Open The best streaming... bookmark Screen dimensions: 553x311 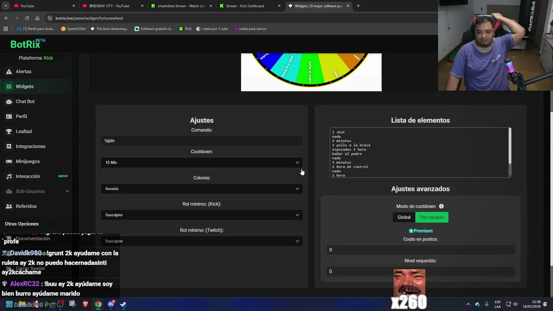109,29
